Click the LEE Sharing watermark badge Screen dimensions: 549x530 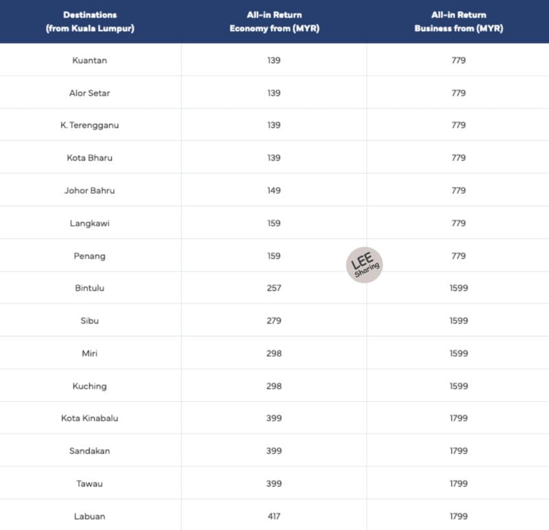click(x=364, y=265)
